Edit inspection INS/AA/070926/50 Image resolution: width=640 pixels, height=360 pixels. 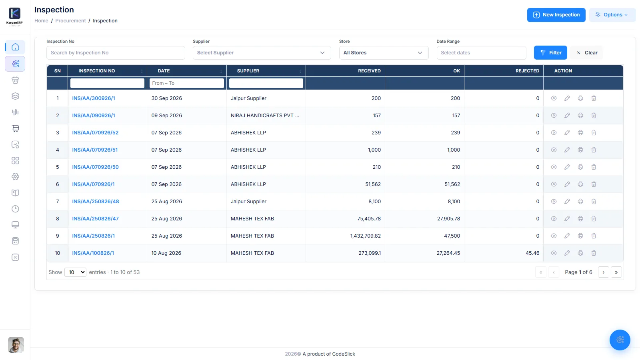(567, 167)
